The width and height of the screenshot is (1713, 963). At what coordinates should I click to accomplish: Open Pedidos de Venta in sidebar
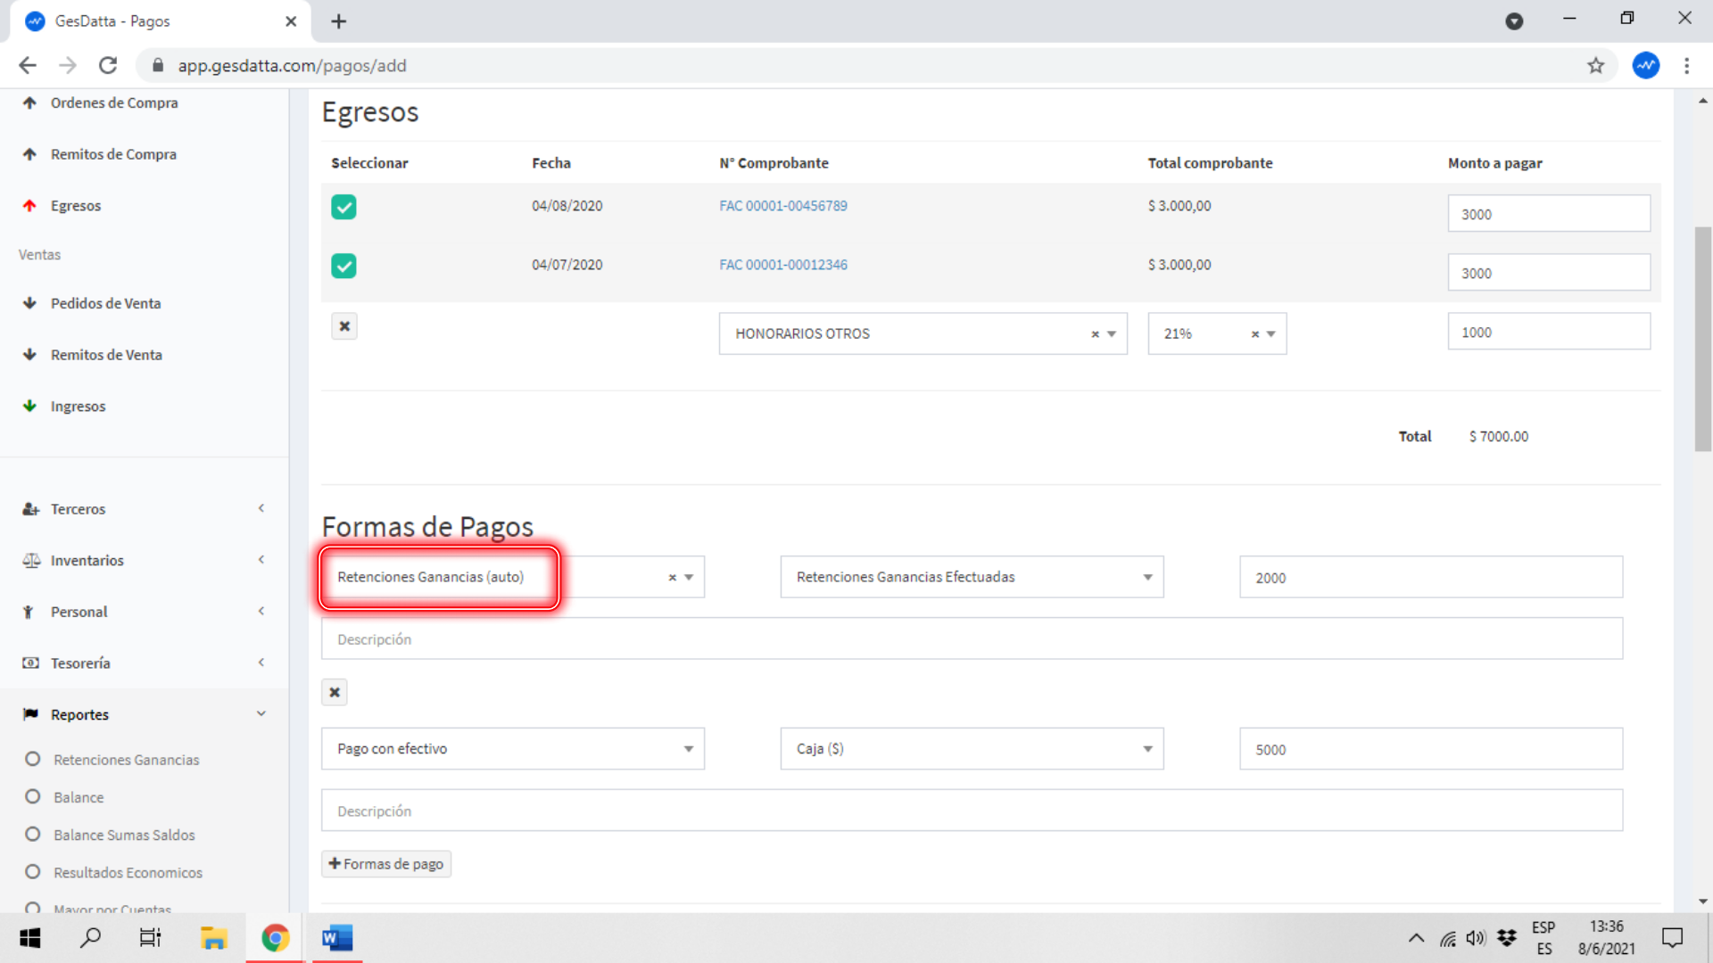pyautogui.click(x=105, y=303)
